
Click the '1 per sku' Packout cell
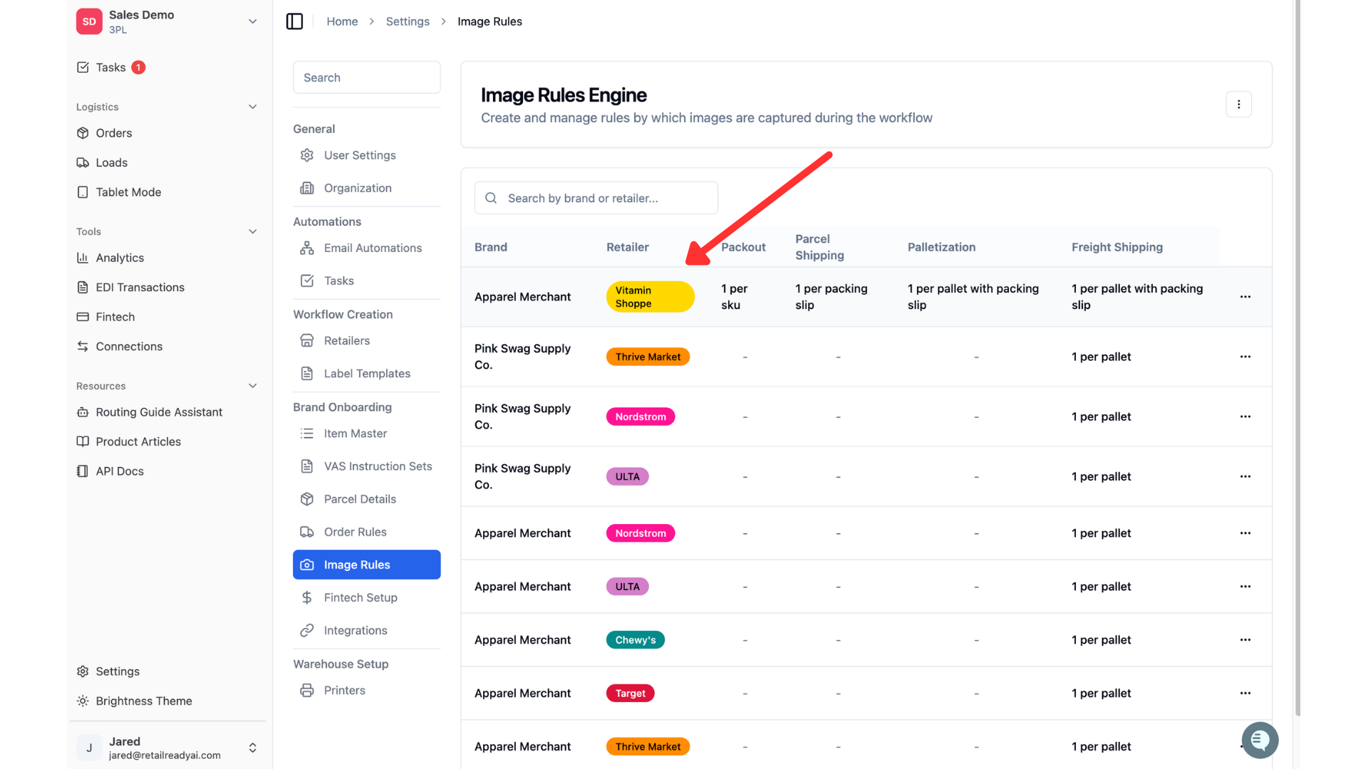[x=734, y=297]
